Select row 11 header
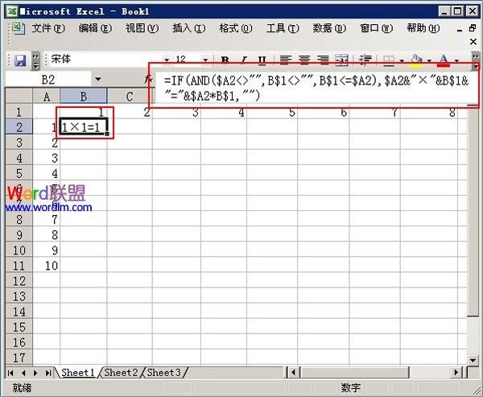 [19, 266]
